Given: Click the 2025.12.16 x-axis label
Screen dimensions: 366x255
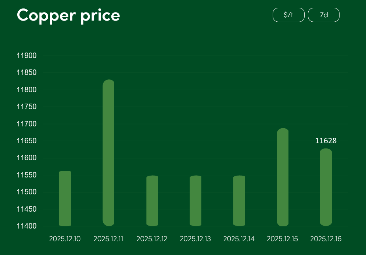Looking at the screenshot, I should click(326, 239).
